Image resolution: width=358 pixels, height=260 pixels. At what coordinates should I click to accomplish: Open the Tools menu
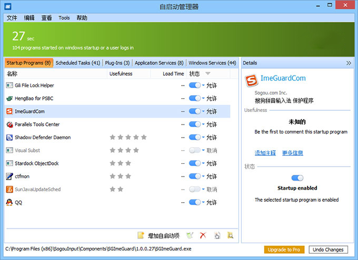point(64,18)
